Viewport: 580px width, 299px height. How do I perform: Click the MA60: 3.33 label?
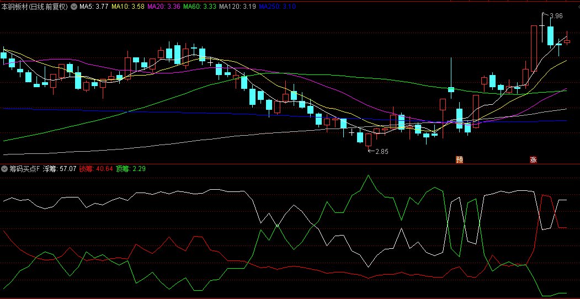[199, 6]
